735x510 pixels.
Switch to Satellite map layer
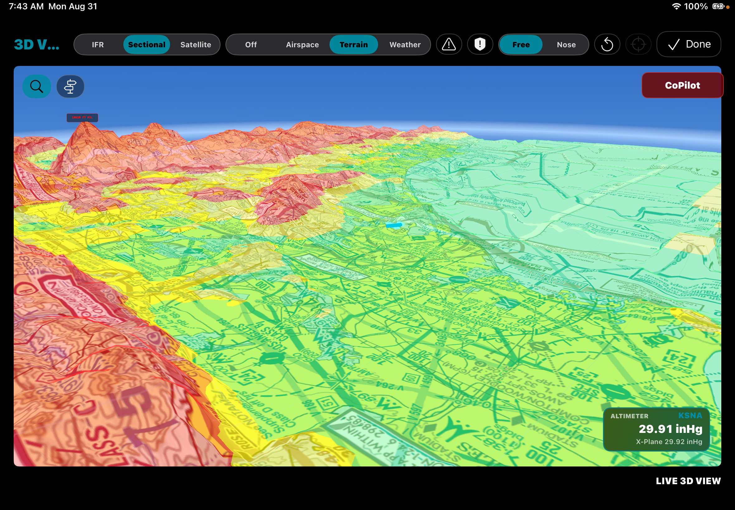point(196,44)
